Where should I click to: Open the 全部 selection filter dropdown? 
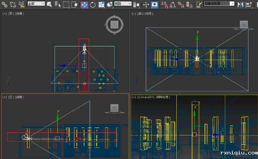(36, 3)
